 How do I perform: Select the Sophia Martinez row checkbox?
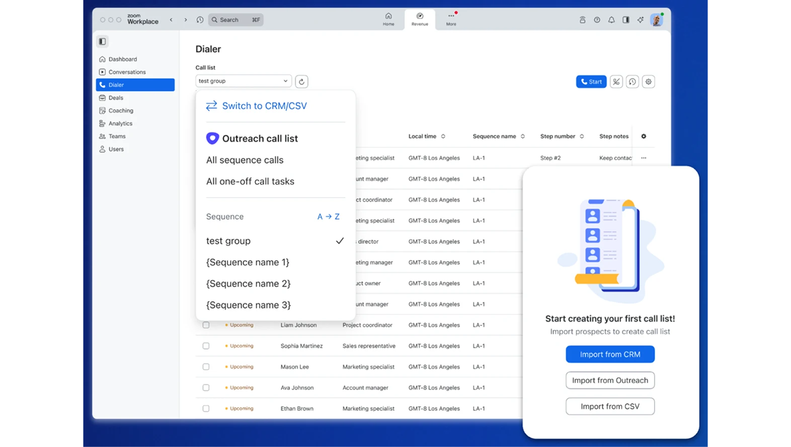tap(206, 346)
